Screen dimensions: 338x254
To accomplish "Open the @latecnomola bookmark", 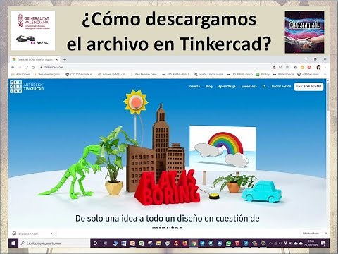I will [x=284, y=74].
